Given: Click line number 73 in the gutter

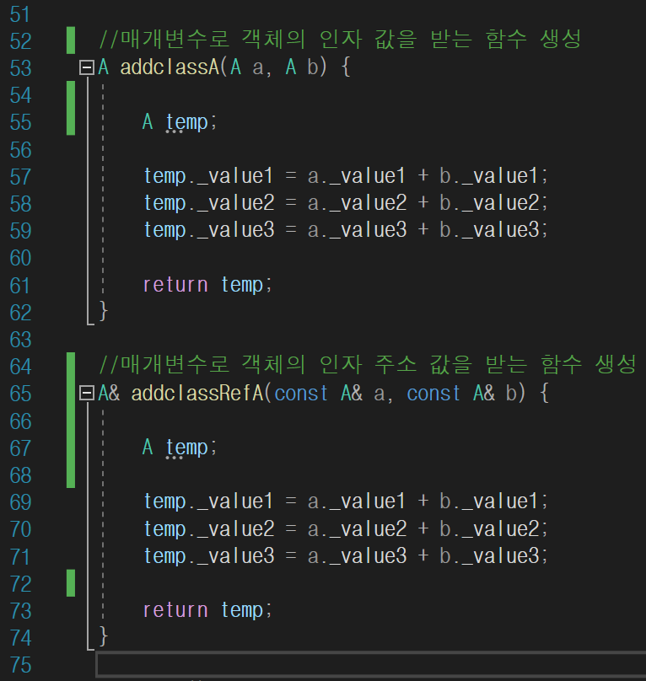Looking at the screenshot, I should (x=20, y=611).
